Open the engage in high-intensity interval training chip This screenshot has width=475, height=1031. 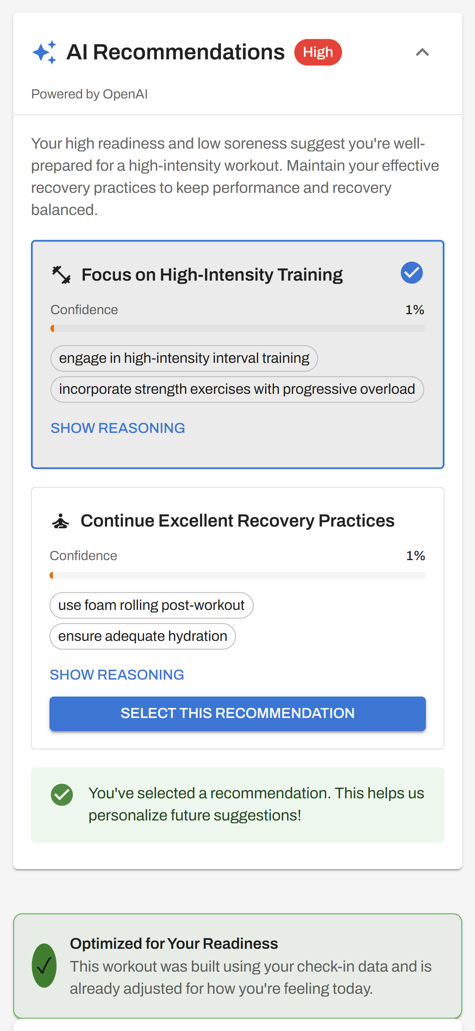coord(184,358)
